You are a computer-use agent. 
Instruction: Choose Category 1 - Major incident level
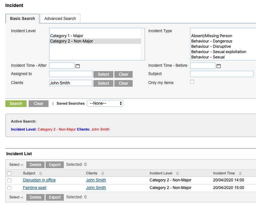coord(95,36)
